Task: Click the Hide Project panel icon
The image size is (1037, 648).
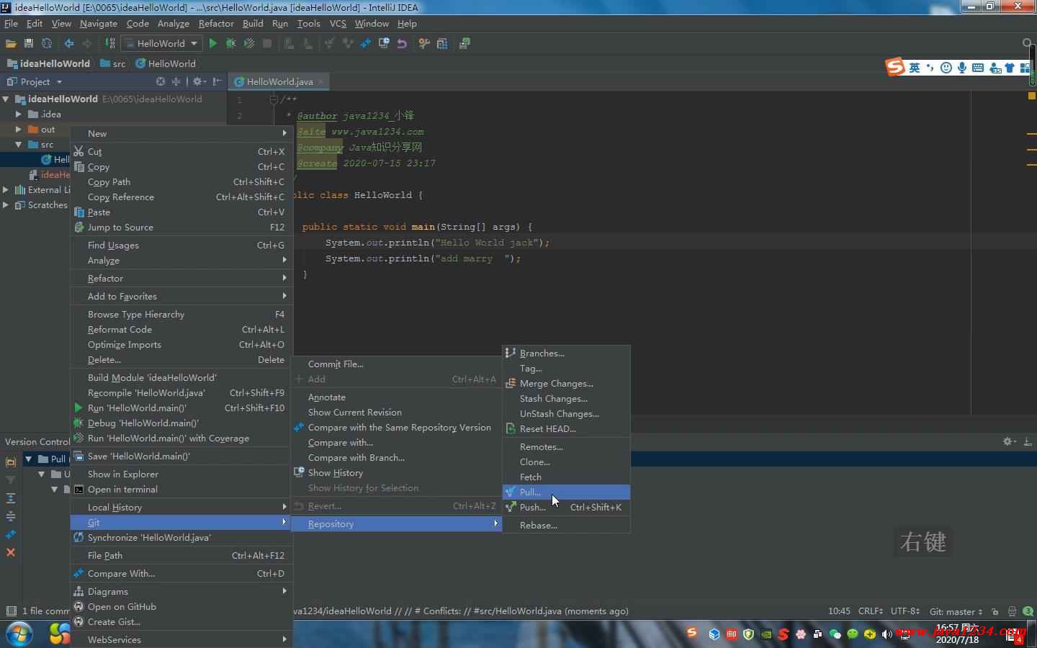Action: click(217, 81)
